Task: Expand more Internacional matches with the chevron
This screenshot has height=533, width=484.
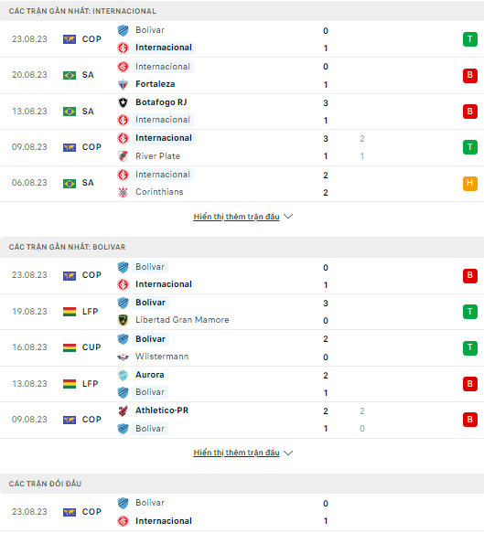Action: pos(288,217)
